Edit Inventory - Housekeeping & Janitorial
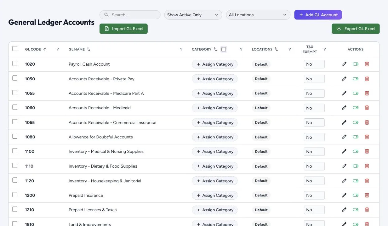This screenshot has width=388, height=226. pos(344,181)
